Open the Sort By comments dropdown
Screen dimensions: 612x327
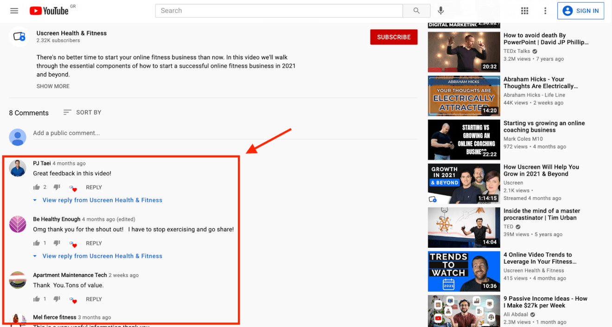82,112
